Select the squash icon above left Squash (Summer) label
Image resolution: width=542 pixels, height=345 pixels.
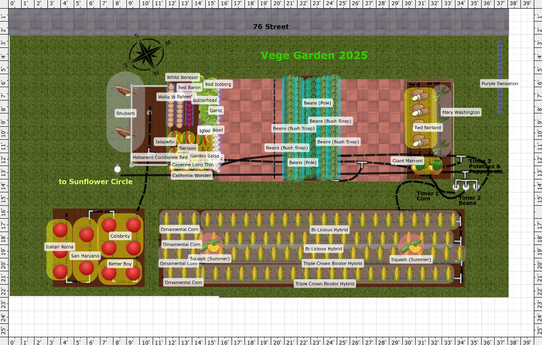click(210, 246)
